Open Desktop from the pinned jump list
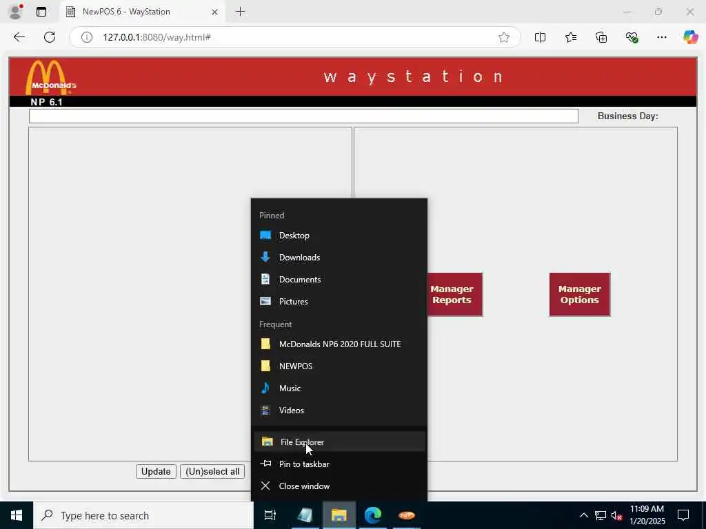Screen dimensions: 706x529 pyautogui.click(x=339, y=236)
